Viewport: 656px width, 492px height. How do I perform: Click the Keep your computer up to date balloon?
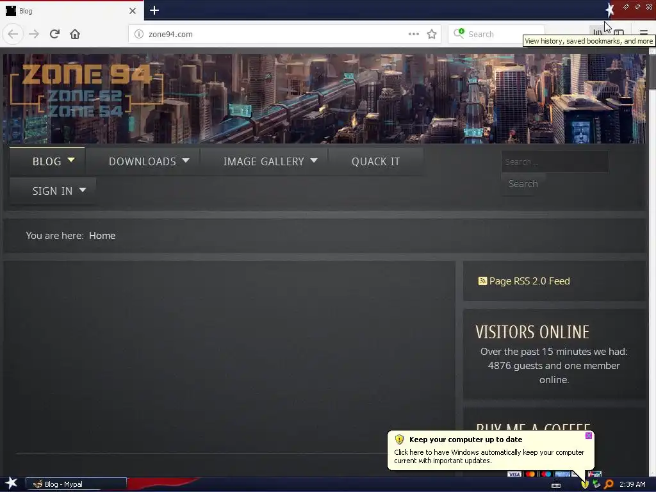point(491,450)
